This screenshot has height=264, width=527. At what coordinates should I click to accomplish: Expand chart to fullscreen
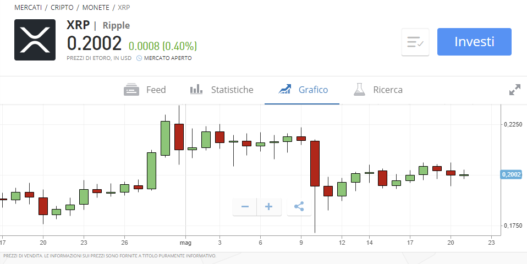click(x=514, y=90)
